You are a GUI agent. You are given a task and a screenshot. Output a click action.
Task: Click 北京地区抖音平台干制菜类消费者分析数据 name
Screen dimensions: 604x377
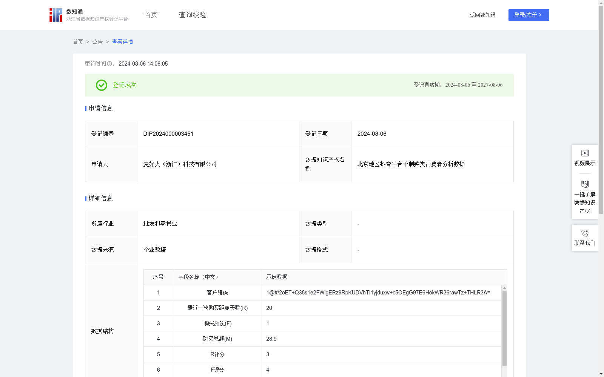pos(411,164)
